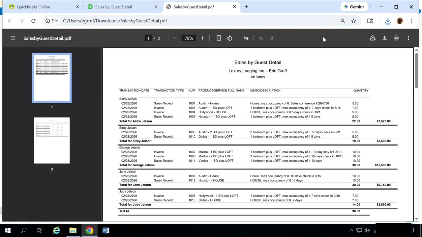
Task: Open the PDF viewer more actions menu
Action: 408,38
